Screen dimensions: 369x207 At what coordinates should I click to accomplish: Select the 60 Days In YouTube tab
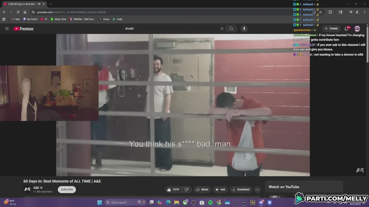point(24,4)
